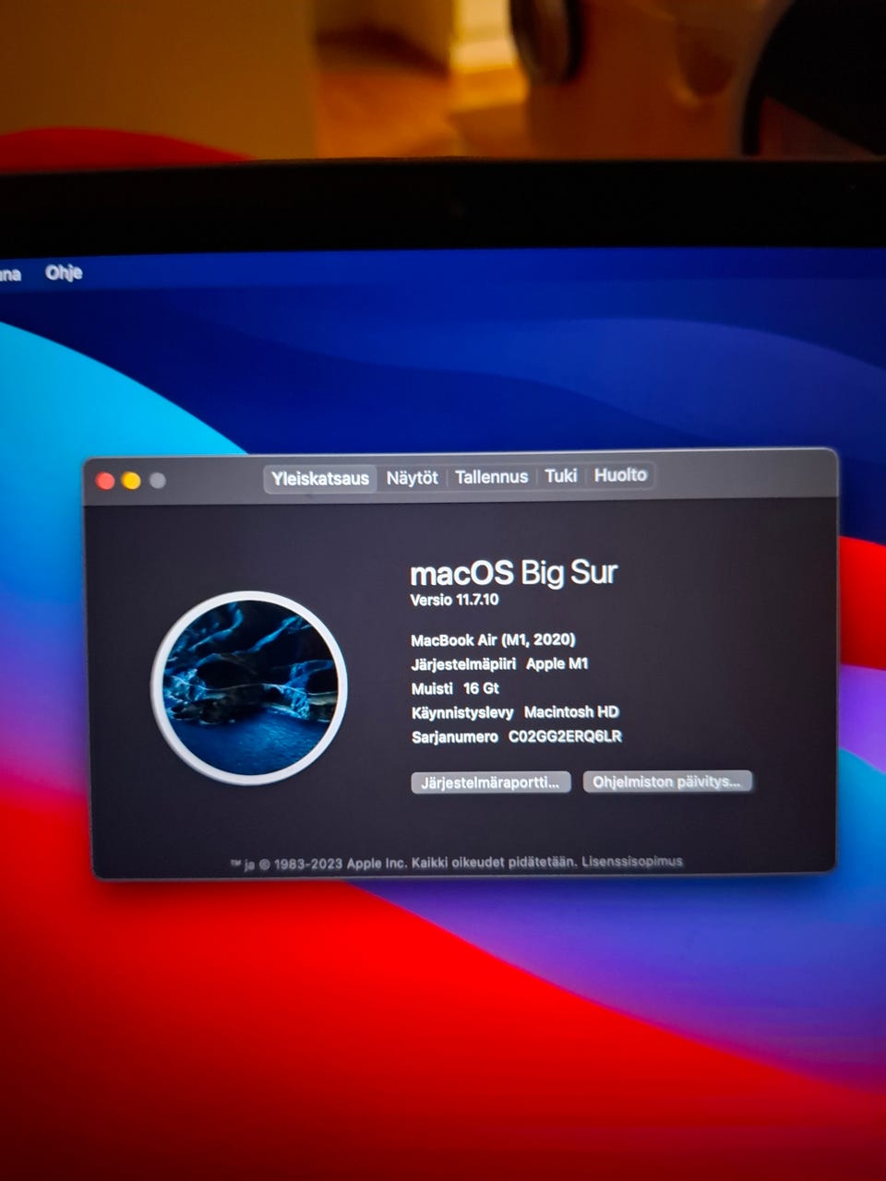886x1181 pixels.
Task: Open the Ohje menu in menu bar
Action: [64, 272]
